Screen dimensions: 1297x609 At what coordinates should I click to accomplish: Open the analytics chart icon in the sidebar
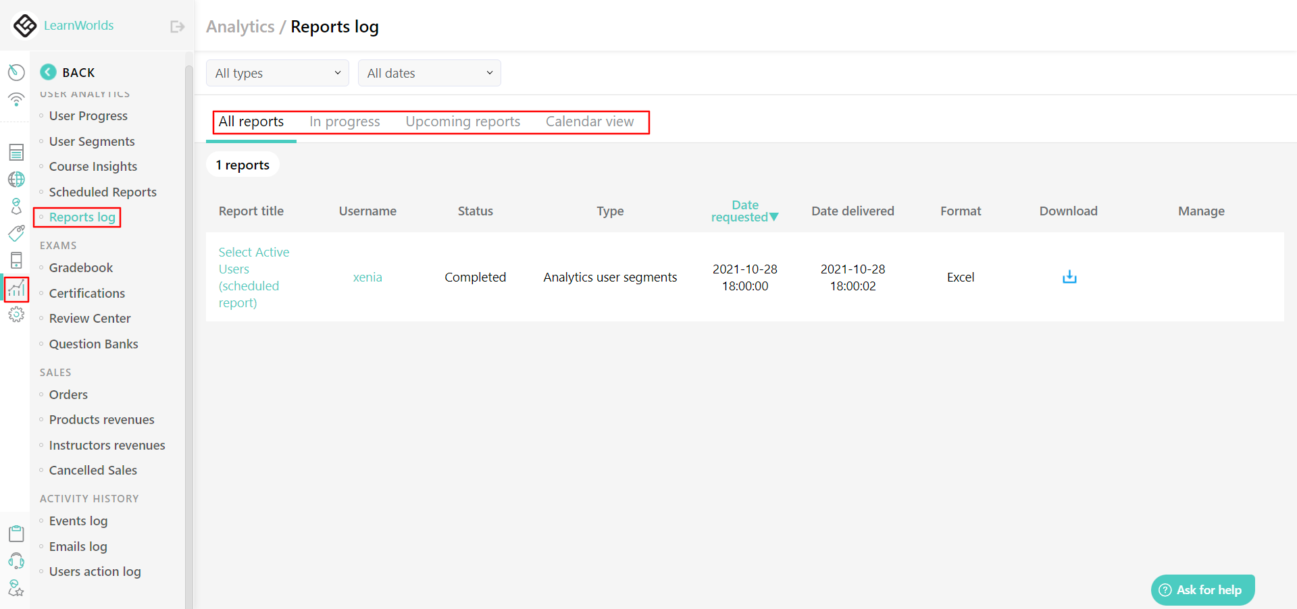pyautogui.click(x=16, y=289)
